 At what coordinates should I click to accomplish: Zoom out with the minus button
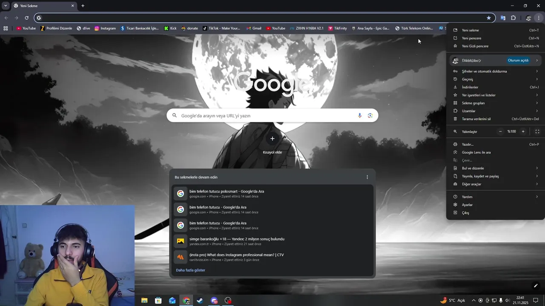click(500, 131)
